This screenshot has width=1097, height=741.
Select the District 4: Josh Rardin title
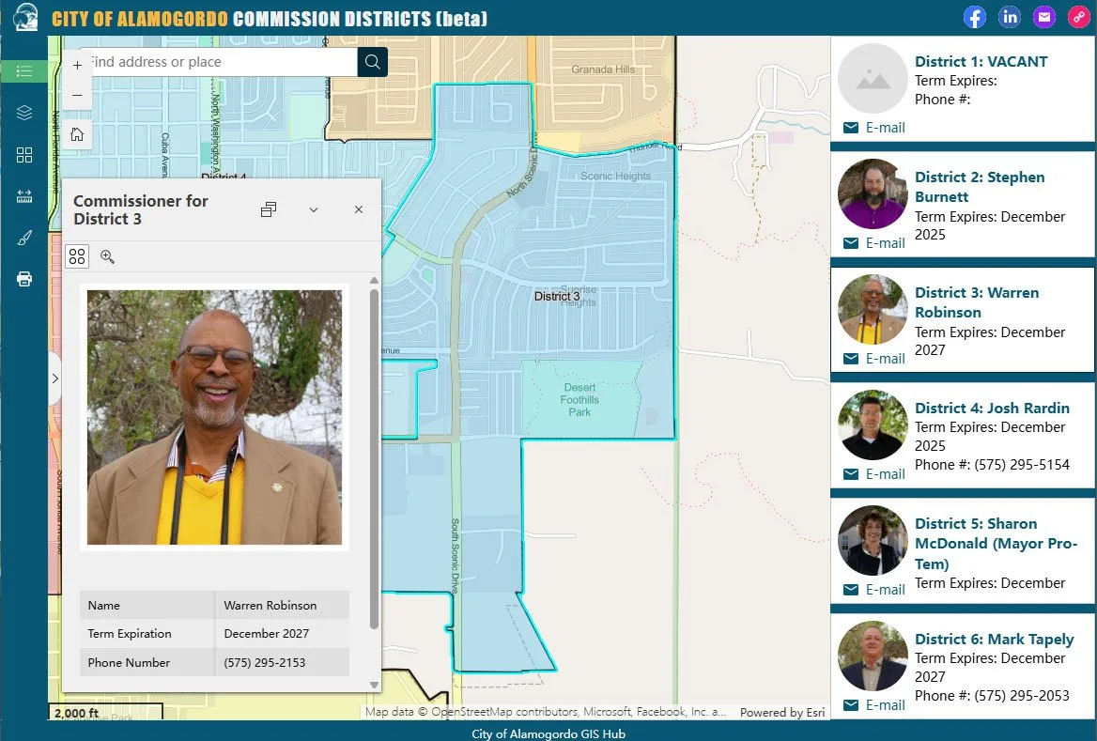click(992, 408)
